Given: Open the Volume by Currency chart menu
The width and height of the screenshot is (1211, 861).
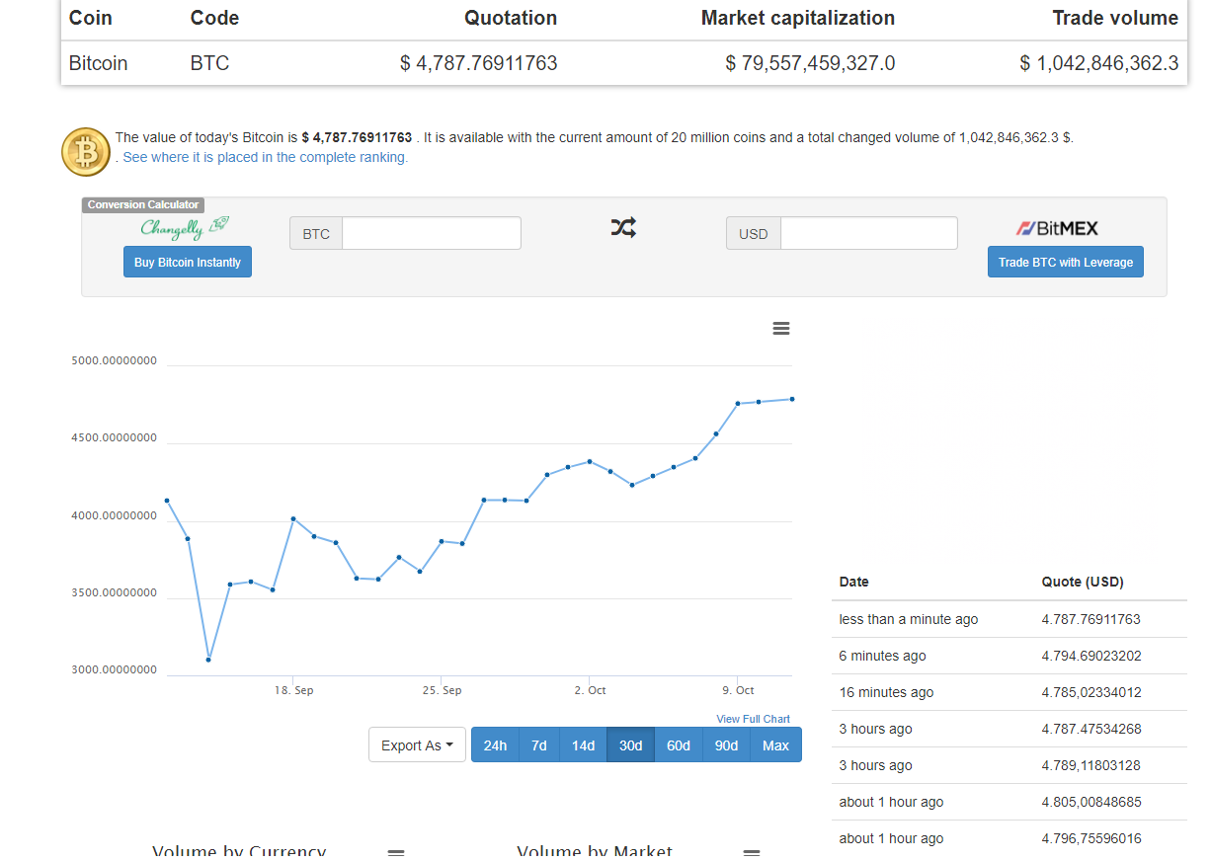Looking at the screenshot, I should 396,853.
